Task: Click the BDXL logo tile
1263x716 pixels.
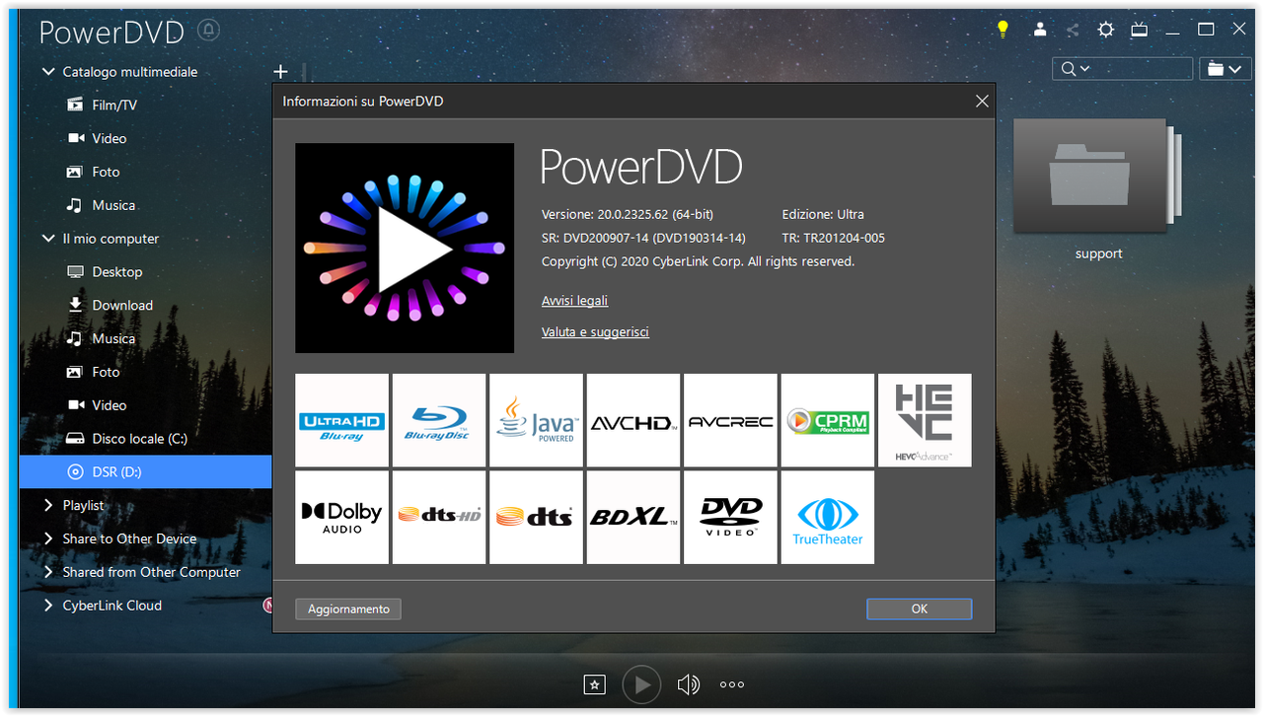Action: [x=633, y=517]
